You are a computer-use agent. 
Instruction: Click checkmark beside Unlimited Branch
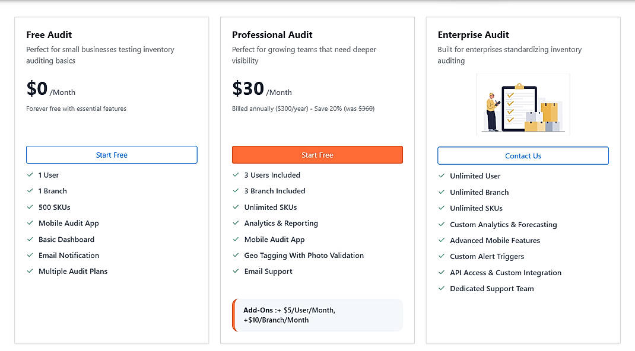pos(442,192)
